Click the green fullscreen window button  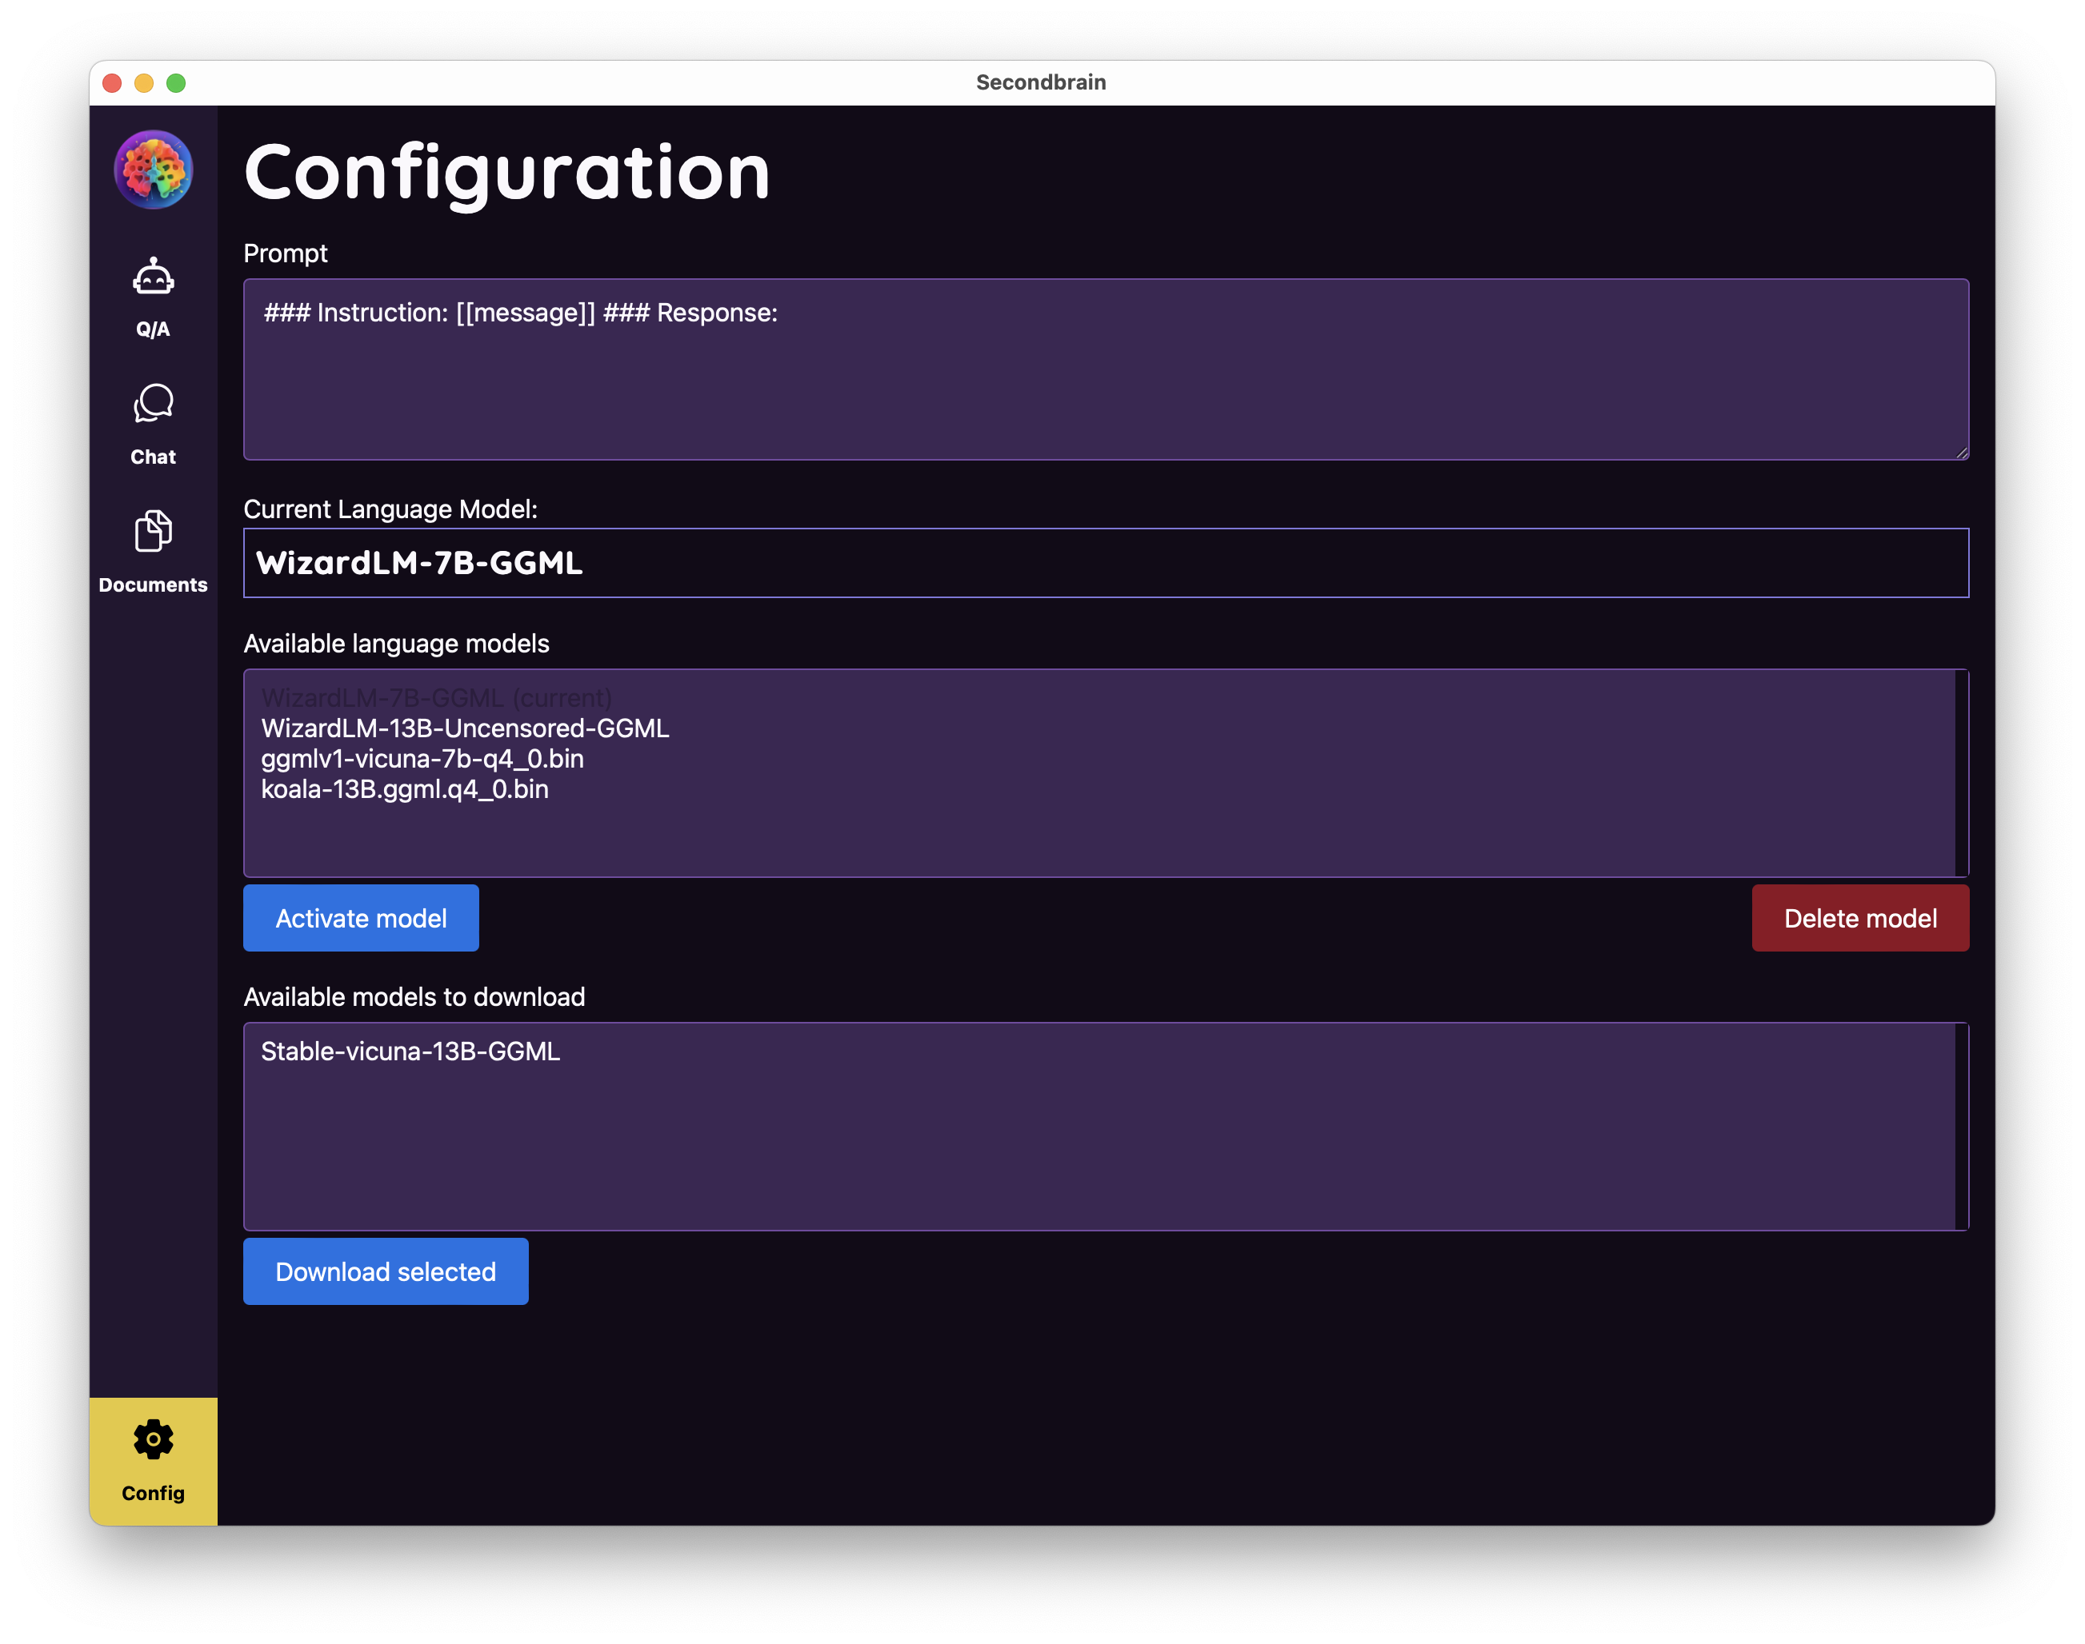coord(176,83)
